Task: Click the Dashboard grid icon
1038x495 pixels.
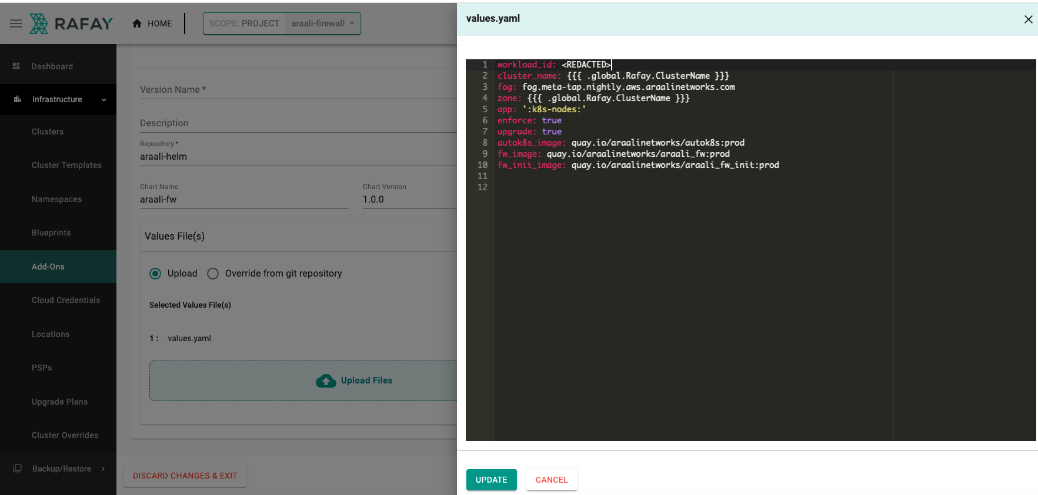Action: (x=16, y=66)
